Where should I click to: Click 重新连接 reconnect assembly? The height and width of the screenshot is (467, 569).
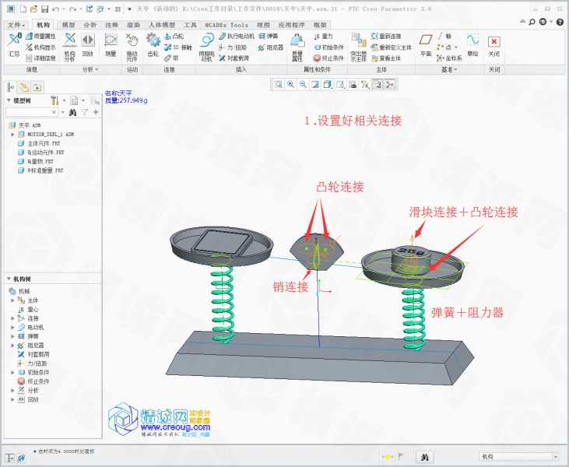pyautogui.click(x=386, y=36)
